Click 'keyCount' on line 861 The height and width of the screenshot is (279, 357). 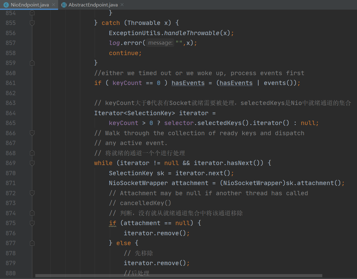127,83
